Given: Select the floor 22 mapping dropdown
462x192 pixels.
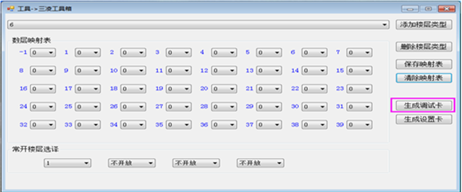Looking at the screenshot, I should click(314, 89).
